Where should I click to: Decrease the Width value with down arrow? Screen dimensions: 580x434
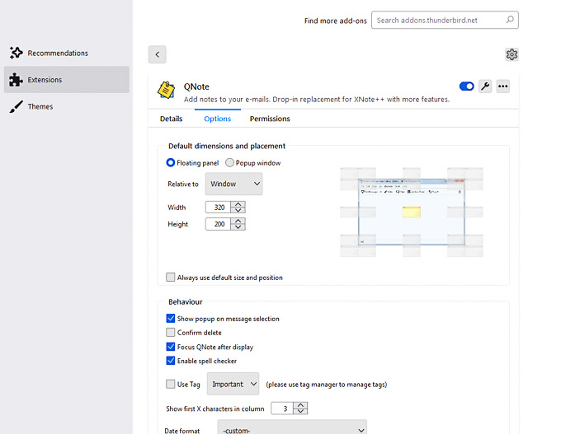point(238,210)
